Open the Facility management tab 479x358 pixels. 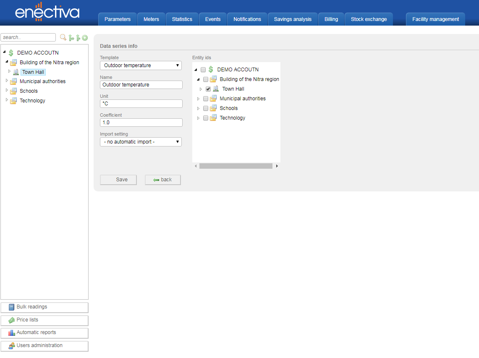pos(435,19)
